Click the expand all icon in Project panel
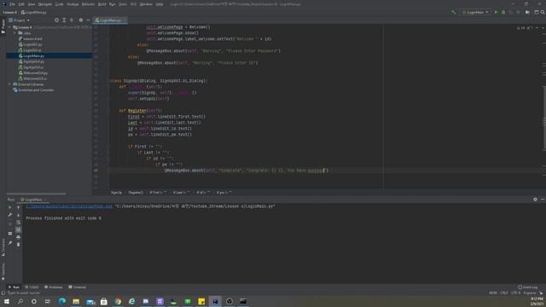 click(x=64, y=20)
